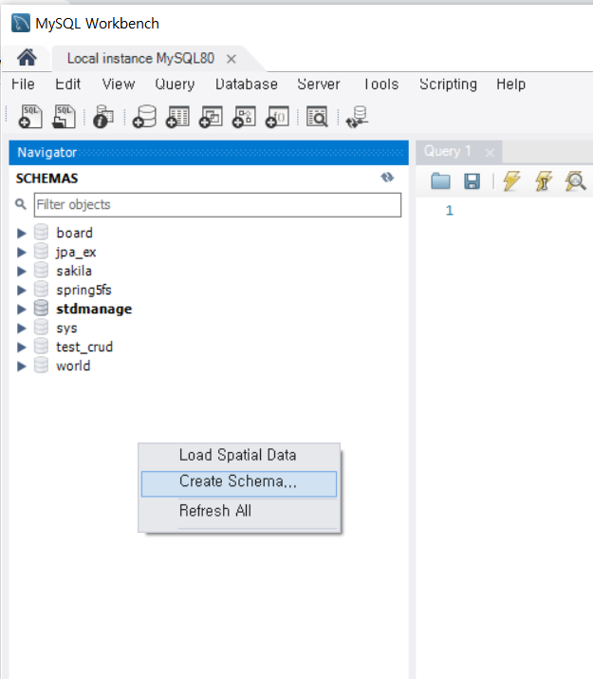Select the spring5fs schema name

pos(83,291)
